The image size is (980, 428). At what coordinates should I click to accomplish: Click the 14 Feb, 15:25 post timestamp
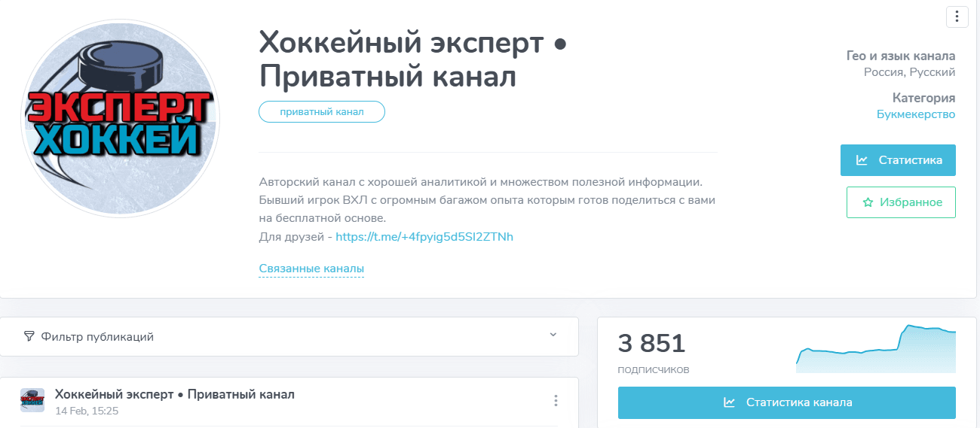pyautogui.click(x=87, y=411)
